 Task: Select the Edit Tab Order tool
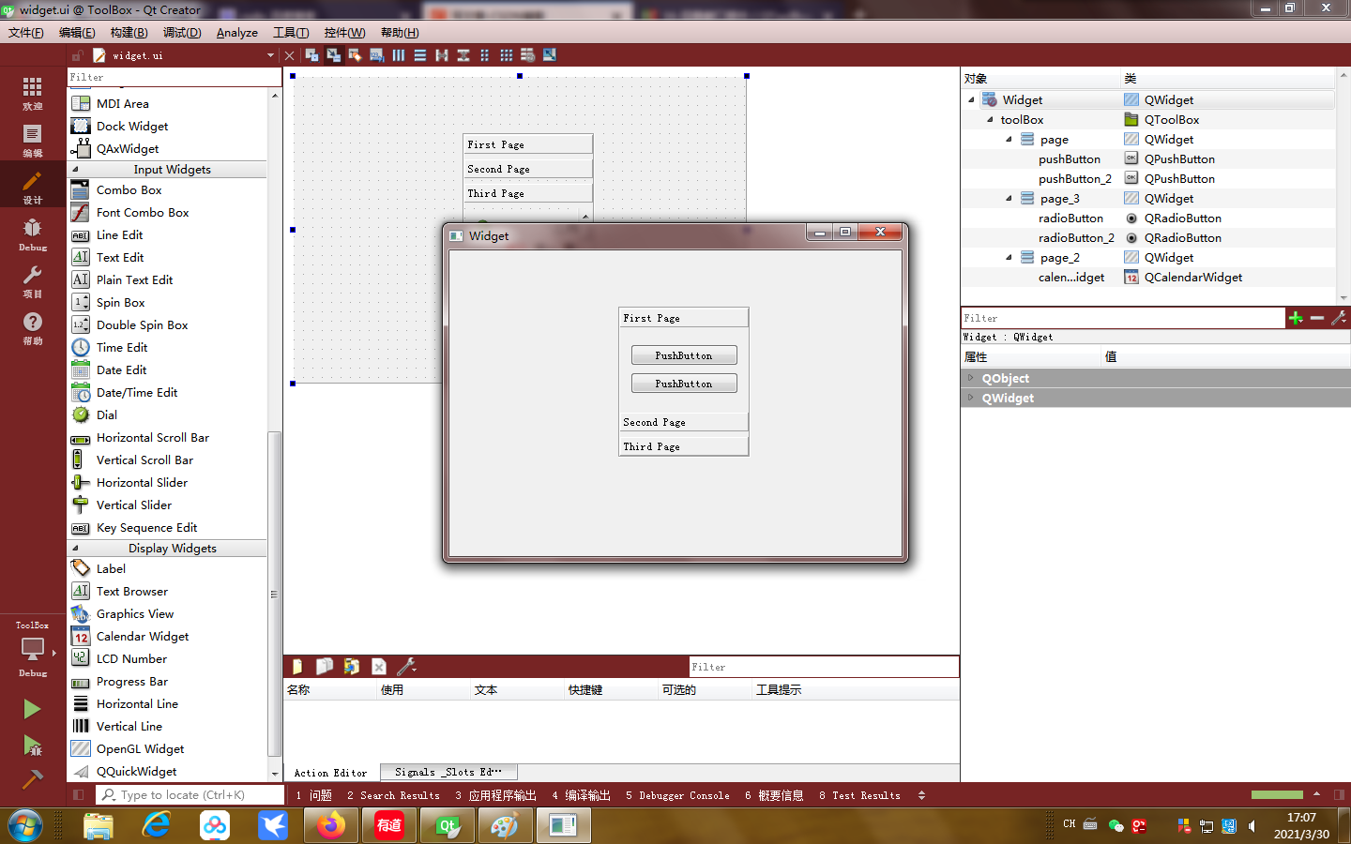click(377, 54)
